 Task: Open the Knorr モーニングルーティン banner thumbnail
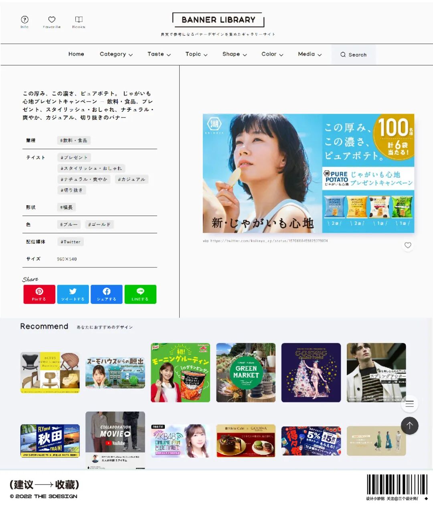coord(180,372)
